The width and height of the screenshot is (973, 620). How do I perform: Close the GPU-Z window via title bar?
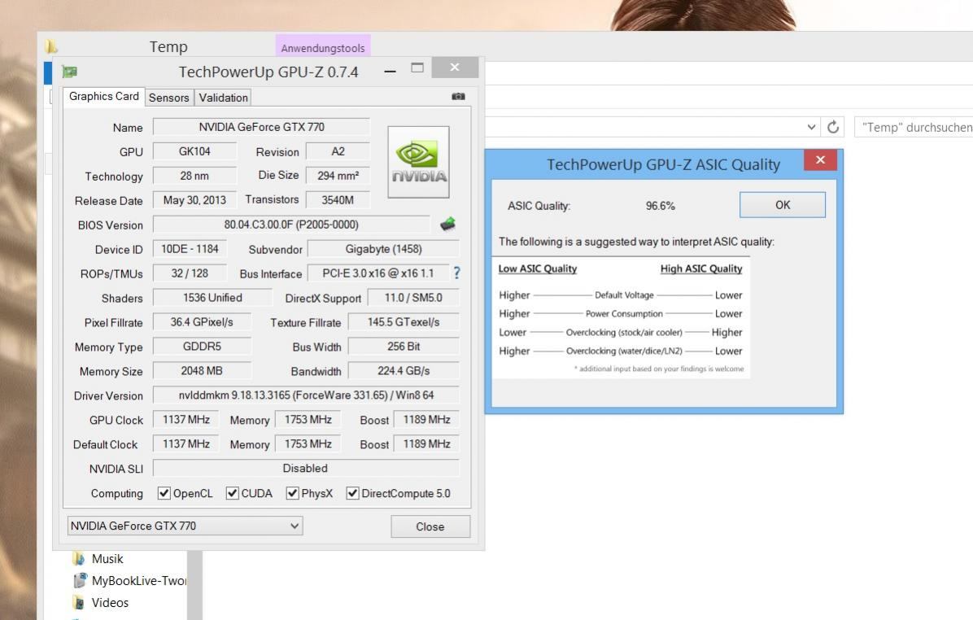tap(455, 67)
